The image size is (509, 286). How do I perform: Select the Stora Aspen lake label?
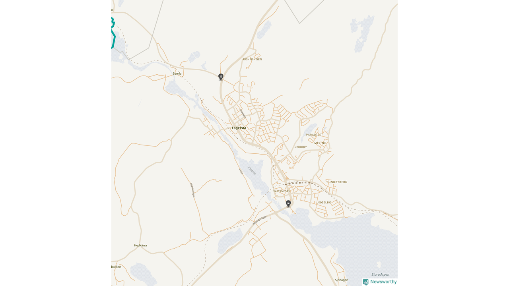pos(380,274)
